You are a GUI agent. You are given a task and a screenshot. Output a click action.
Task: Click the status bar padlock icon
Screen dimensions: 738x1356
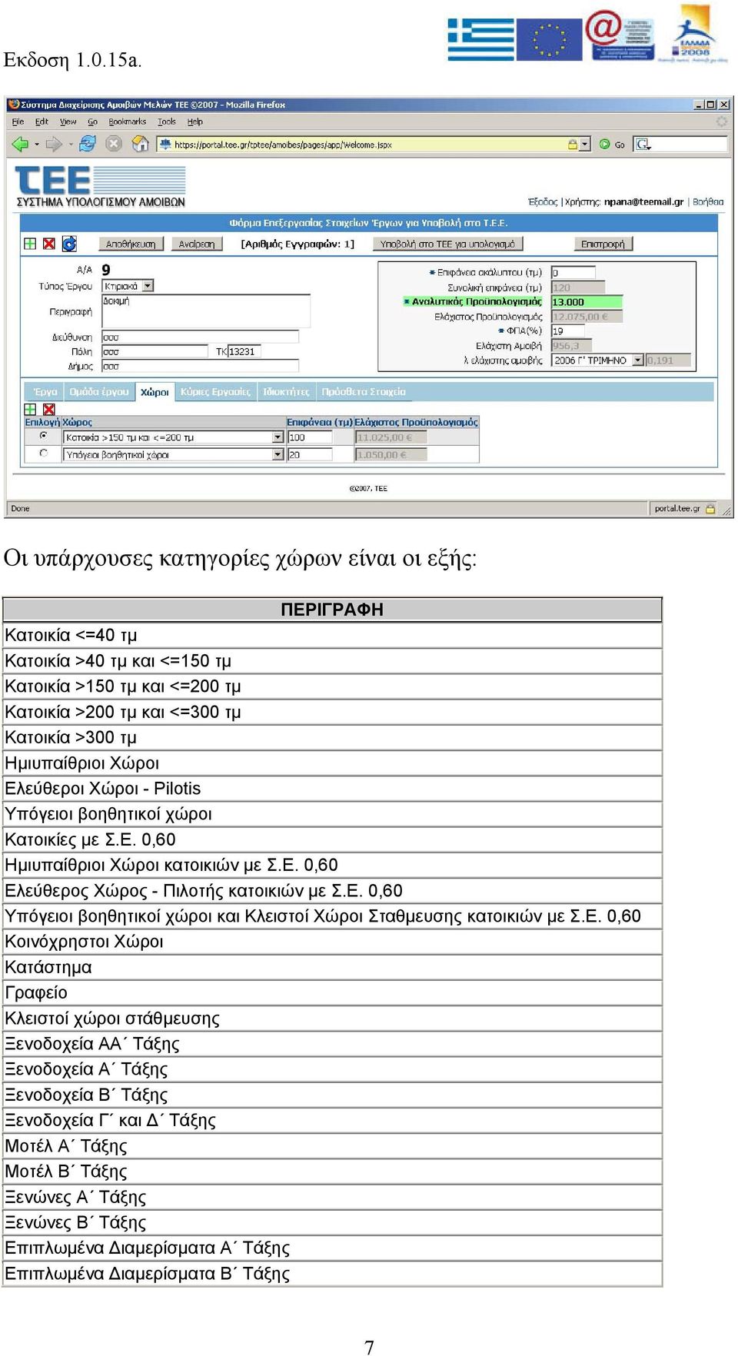point(710,508)
